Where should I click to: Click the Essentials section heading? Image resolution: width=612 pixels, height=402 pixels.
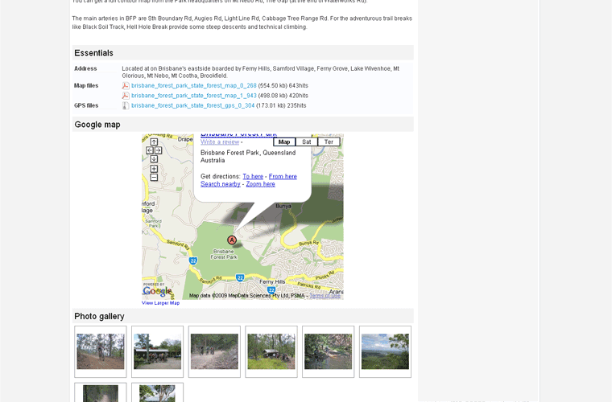coord(93,53)
